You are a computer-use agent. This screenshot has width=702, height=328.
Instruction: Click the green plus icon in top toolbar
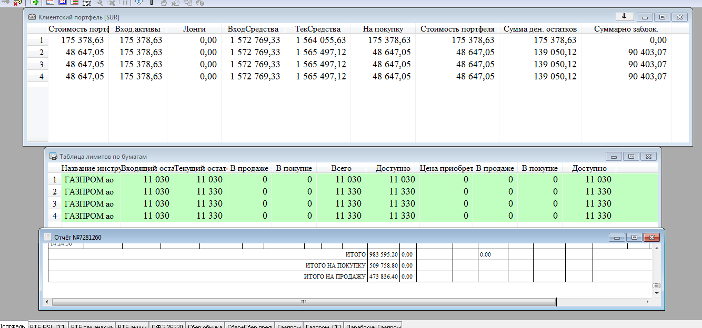pyautogui.click(x=35, y=3)
